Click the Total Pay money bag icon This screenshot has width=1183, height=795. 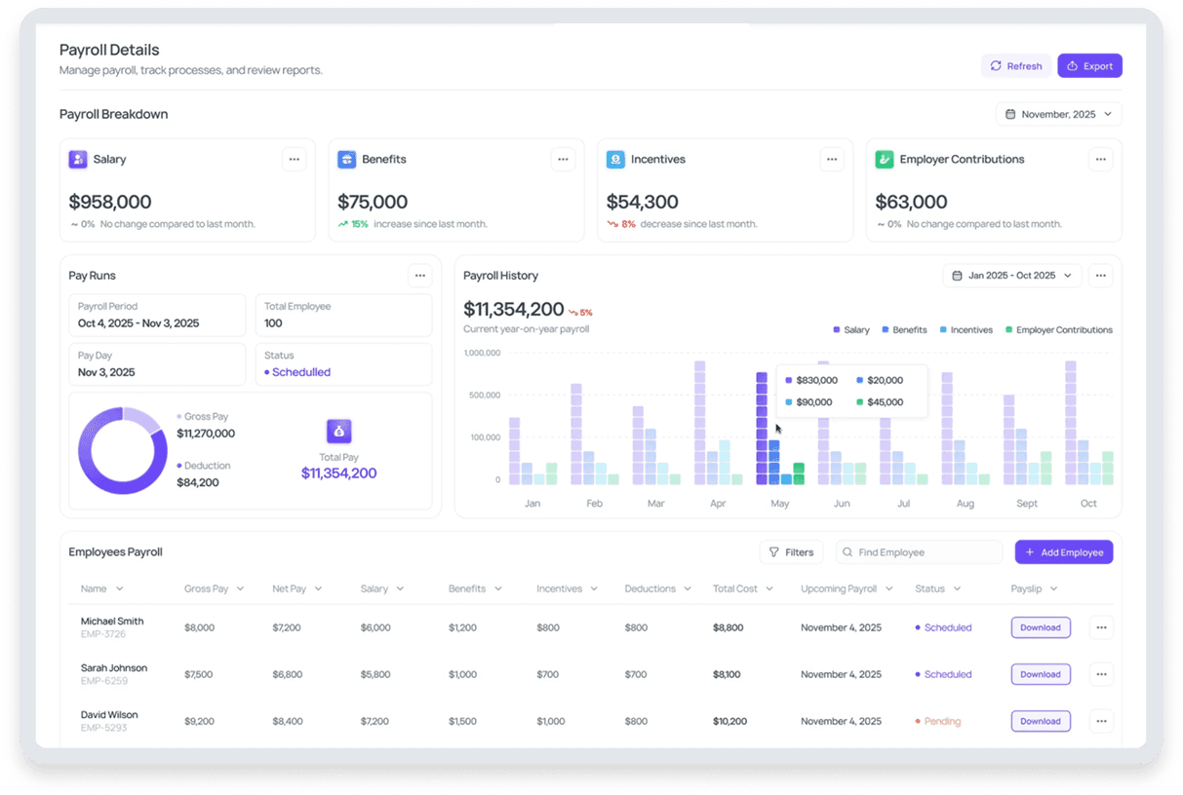click(338, 432)
